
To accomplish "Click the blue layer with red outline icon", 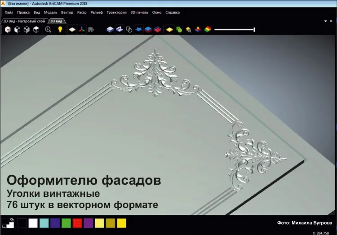I will [148, 30].
